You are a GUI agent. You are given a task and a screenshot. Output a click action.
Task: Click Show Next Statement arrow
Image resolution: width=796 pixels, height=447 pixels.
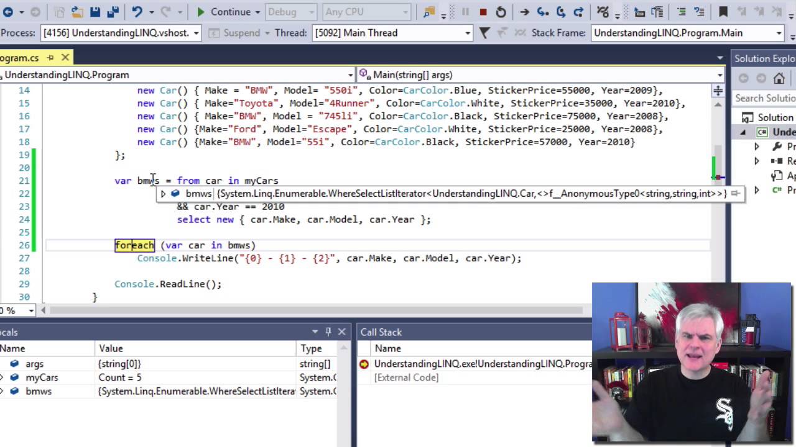[524, 12]
